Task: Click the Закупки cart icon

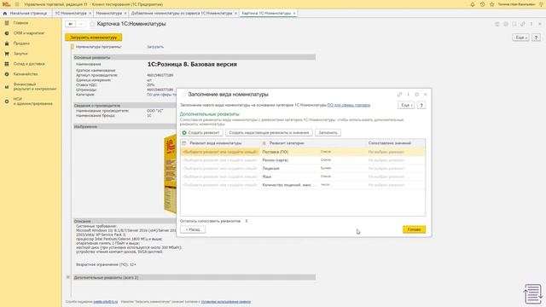Action: coord(7,54)
